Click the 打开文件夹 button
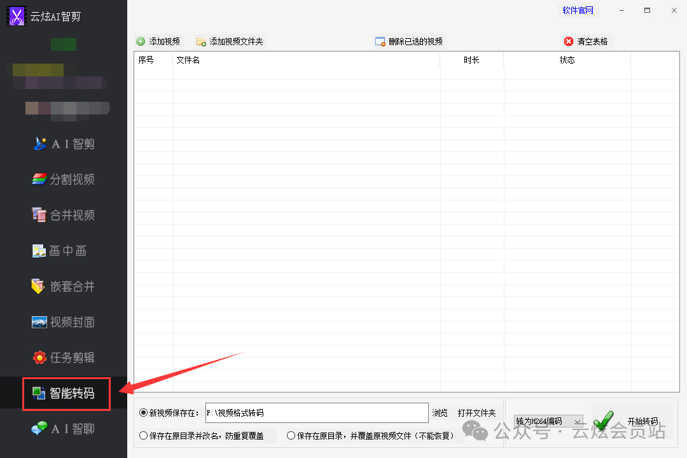 pyautogui.click(x=476, y=413)
